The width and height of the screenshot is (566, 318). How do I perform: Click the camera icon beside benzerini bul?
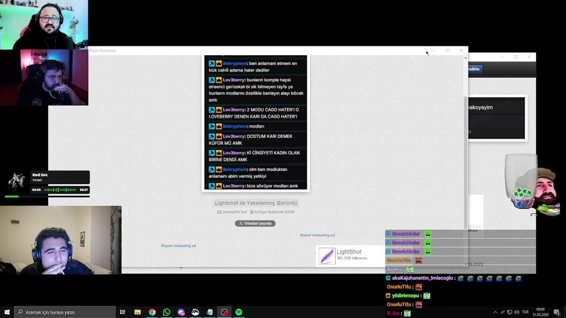pyautogui.click(x=219, y=212)
